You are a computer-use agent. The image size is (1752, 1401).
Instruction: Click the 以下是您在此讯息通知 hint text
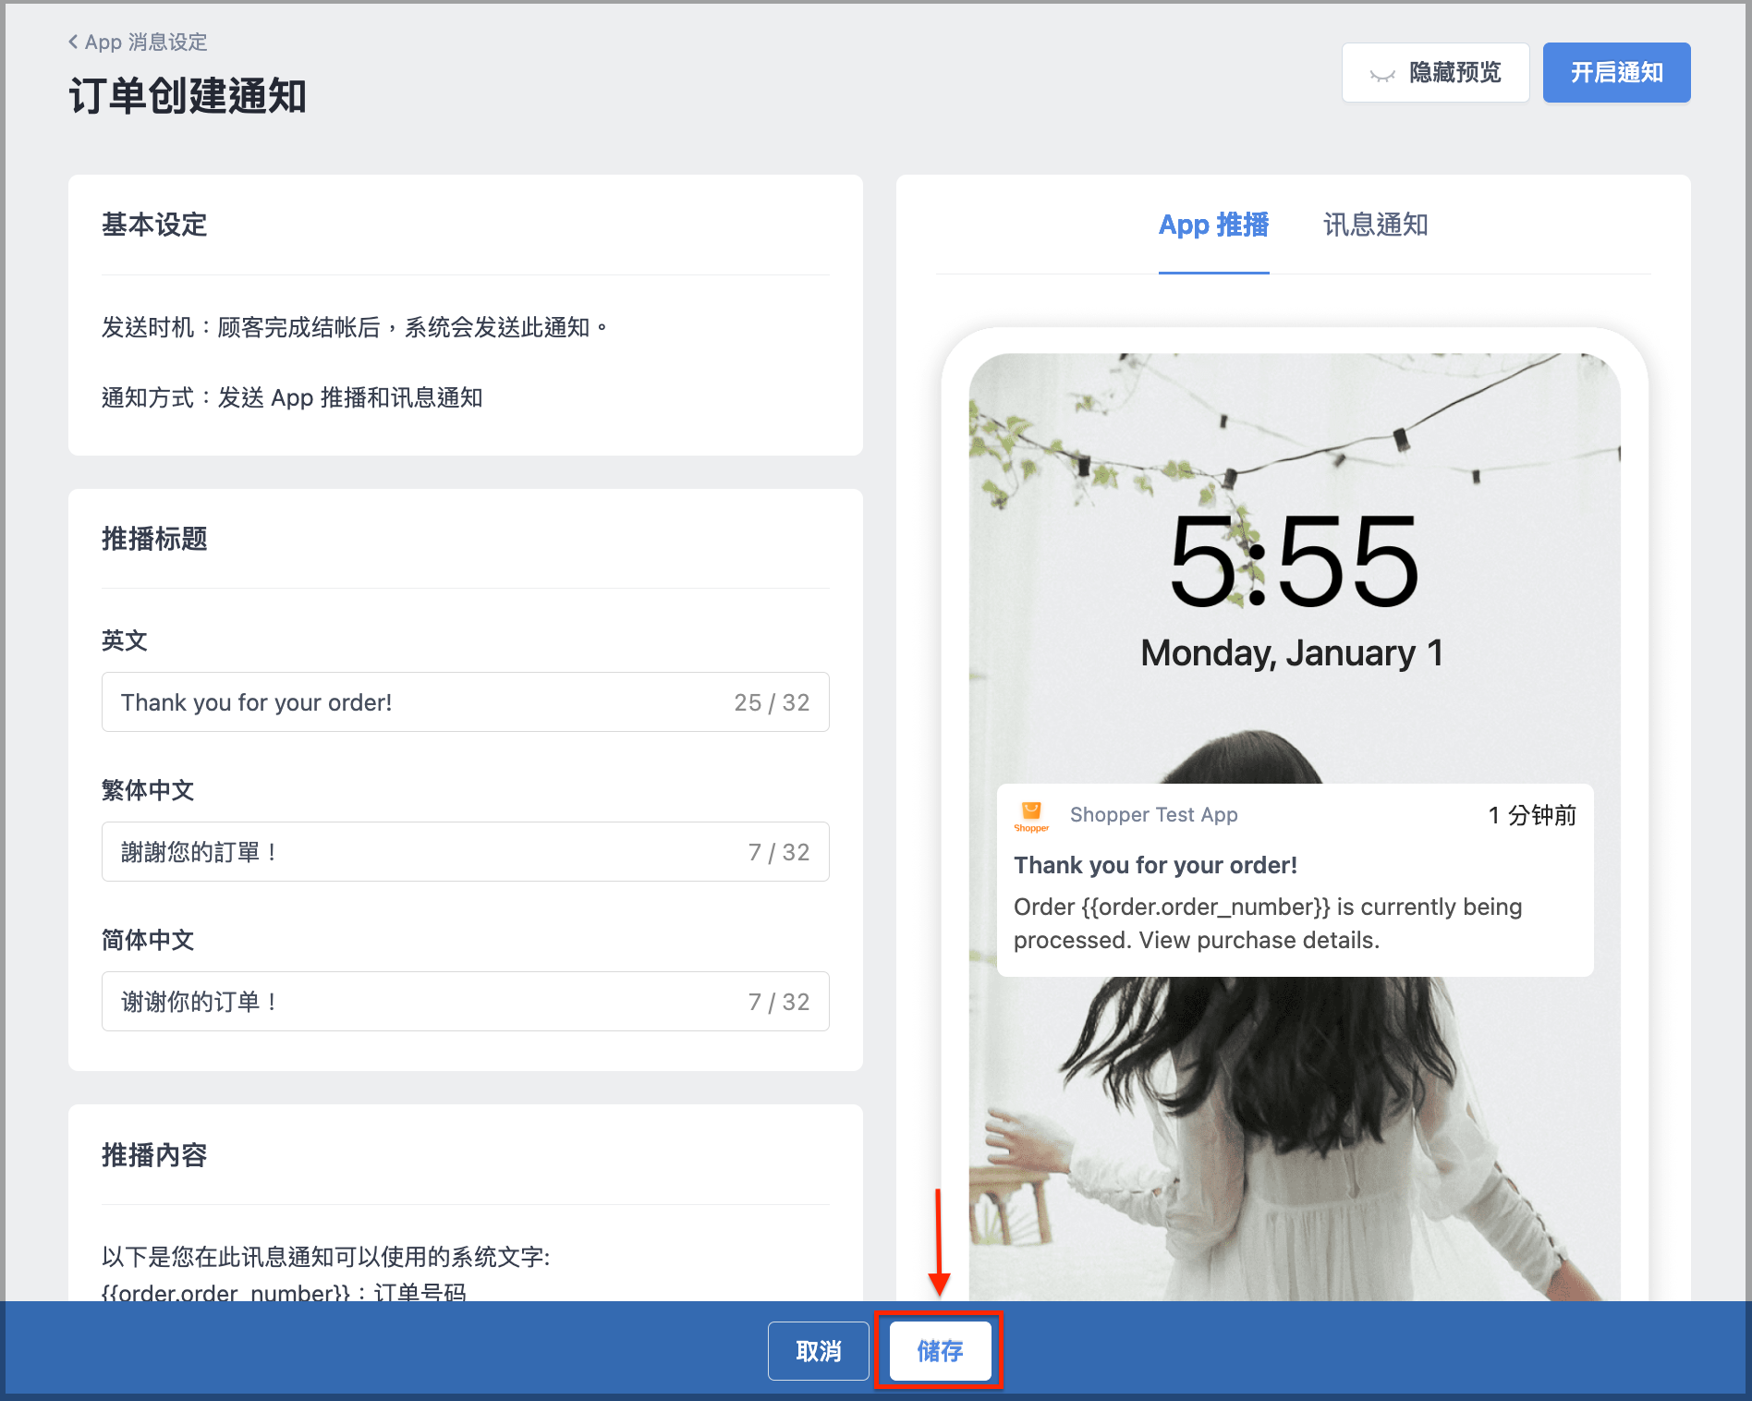tap(326, 1257)
